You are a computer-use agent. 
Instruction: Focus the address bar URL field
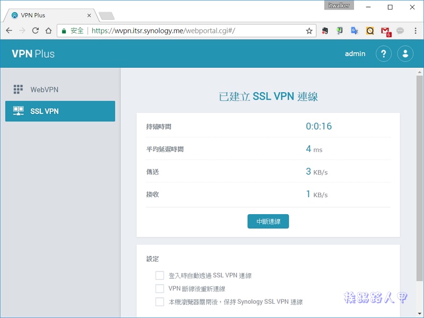pyautogui.click(x=187, y=31)
